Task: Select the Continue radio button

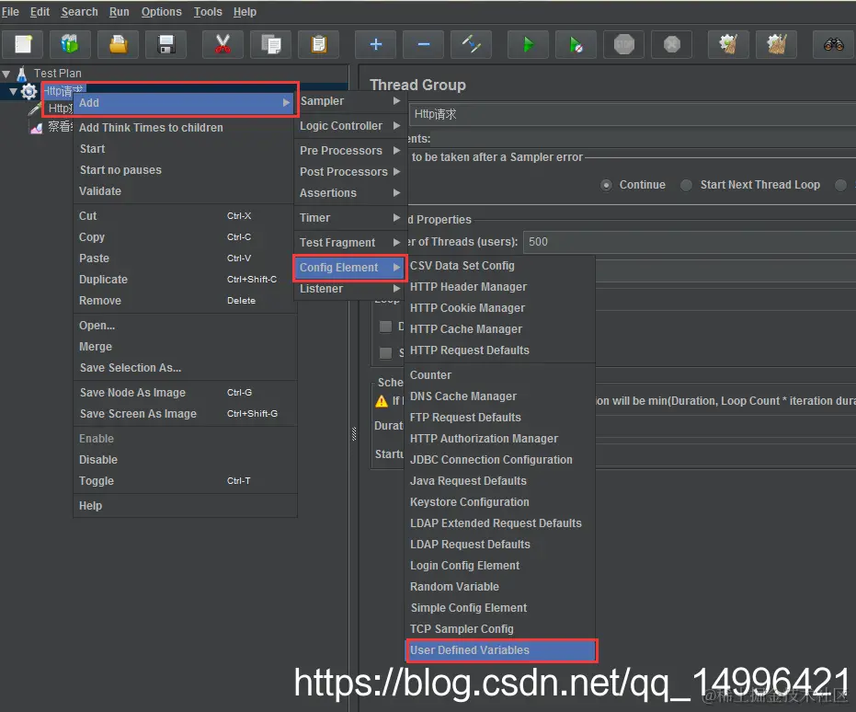Action: [x=606, y=185]
